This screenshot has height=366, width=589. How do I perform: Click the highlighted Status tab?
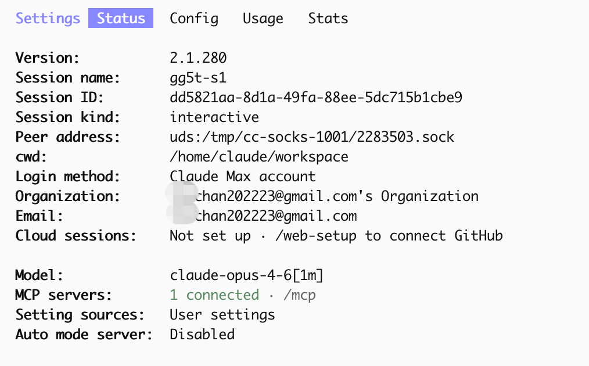tap(121, 18)
